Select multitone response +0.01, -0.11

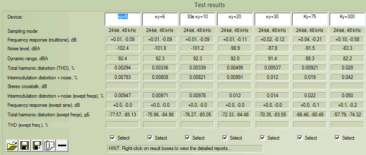coord(235,39)
